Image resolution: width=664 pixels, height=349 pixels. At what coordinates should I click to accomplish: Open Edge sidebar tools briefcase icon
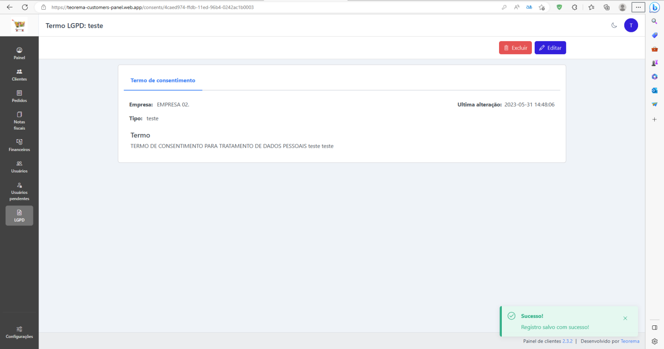(x=655, y=49)
